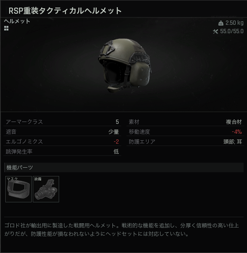
Task: Click the four-square grid size icon
Action: coord(6,28)
